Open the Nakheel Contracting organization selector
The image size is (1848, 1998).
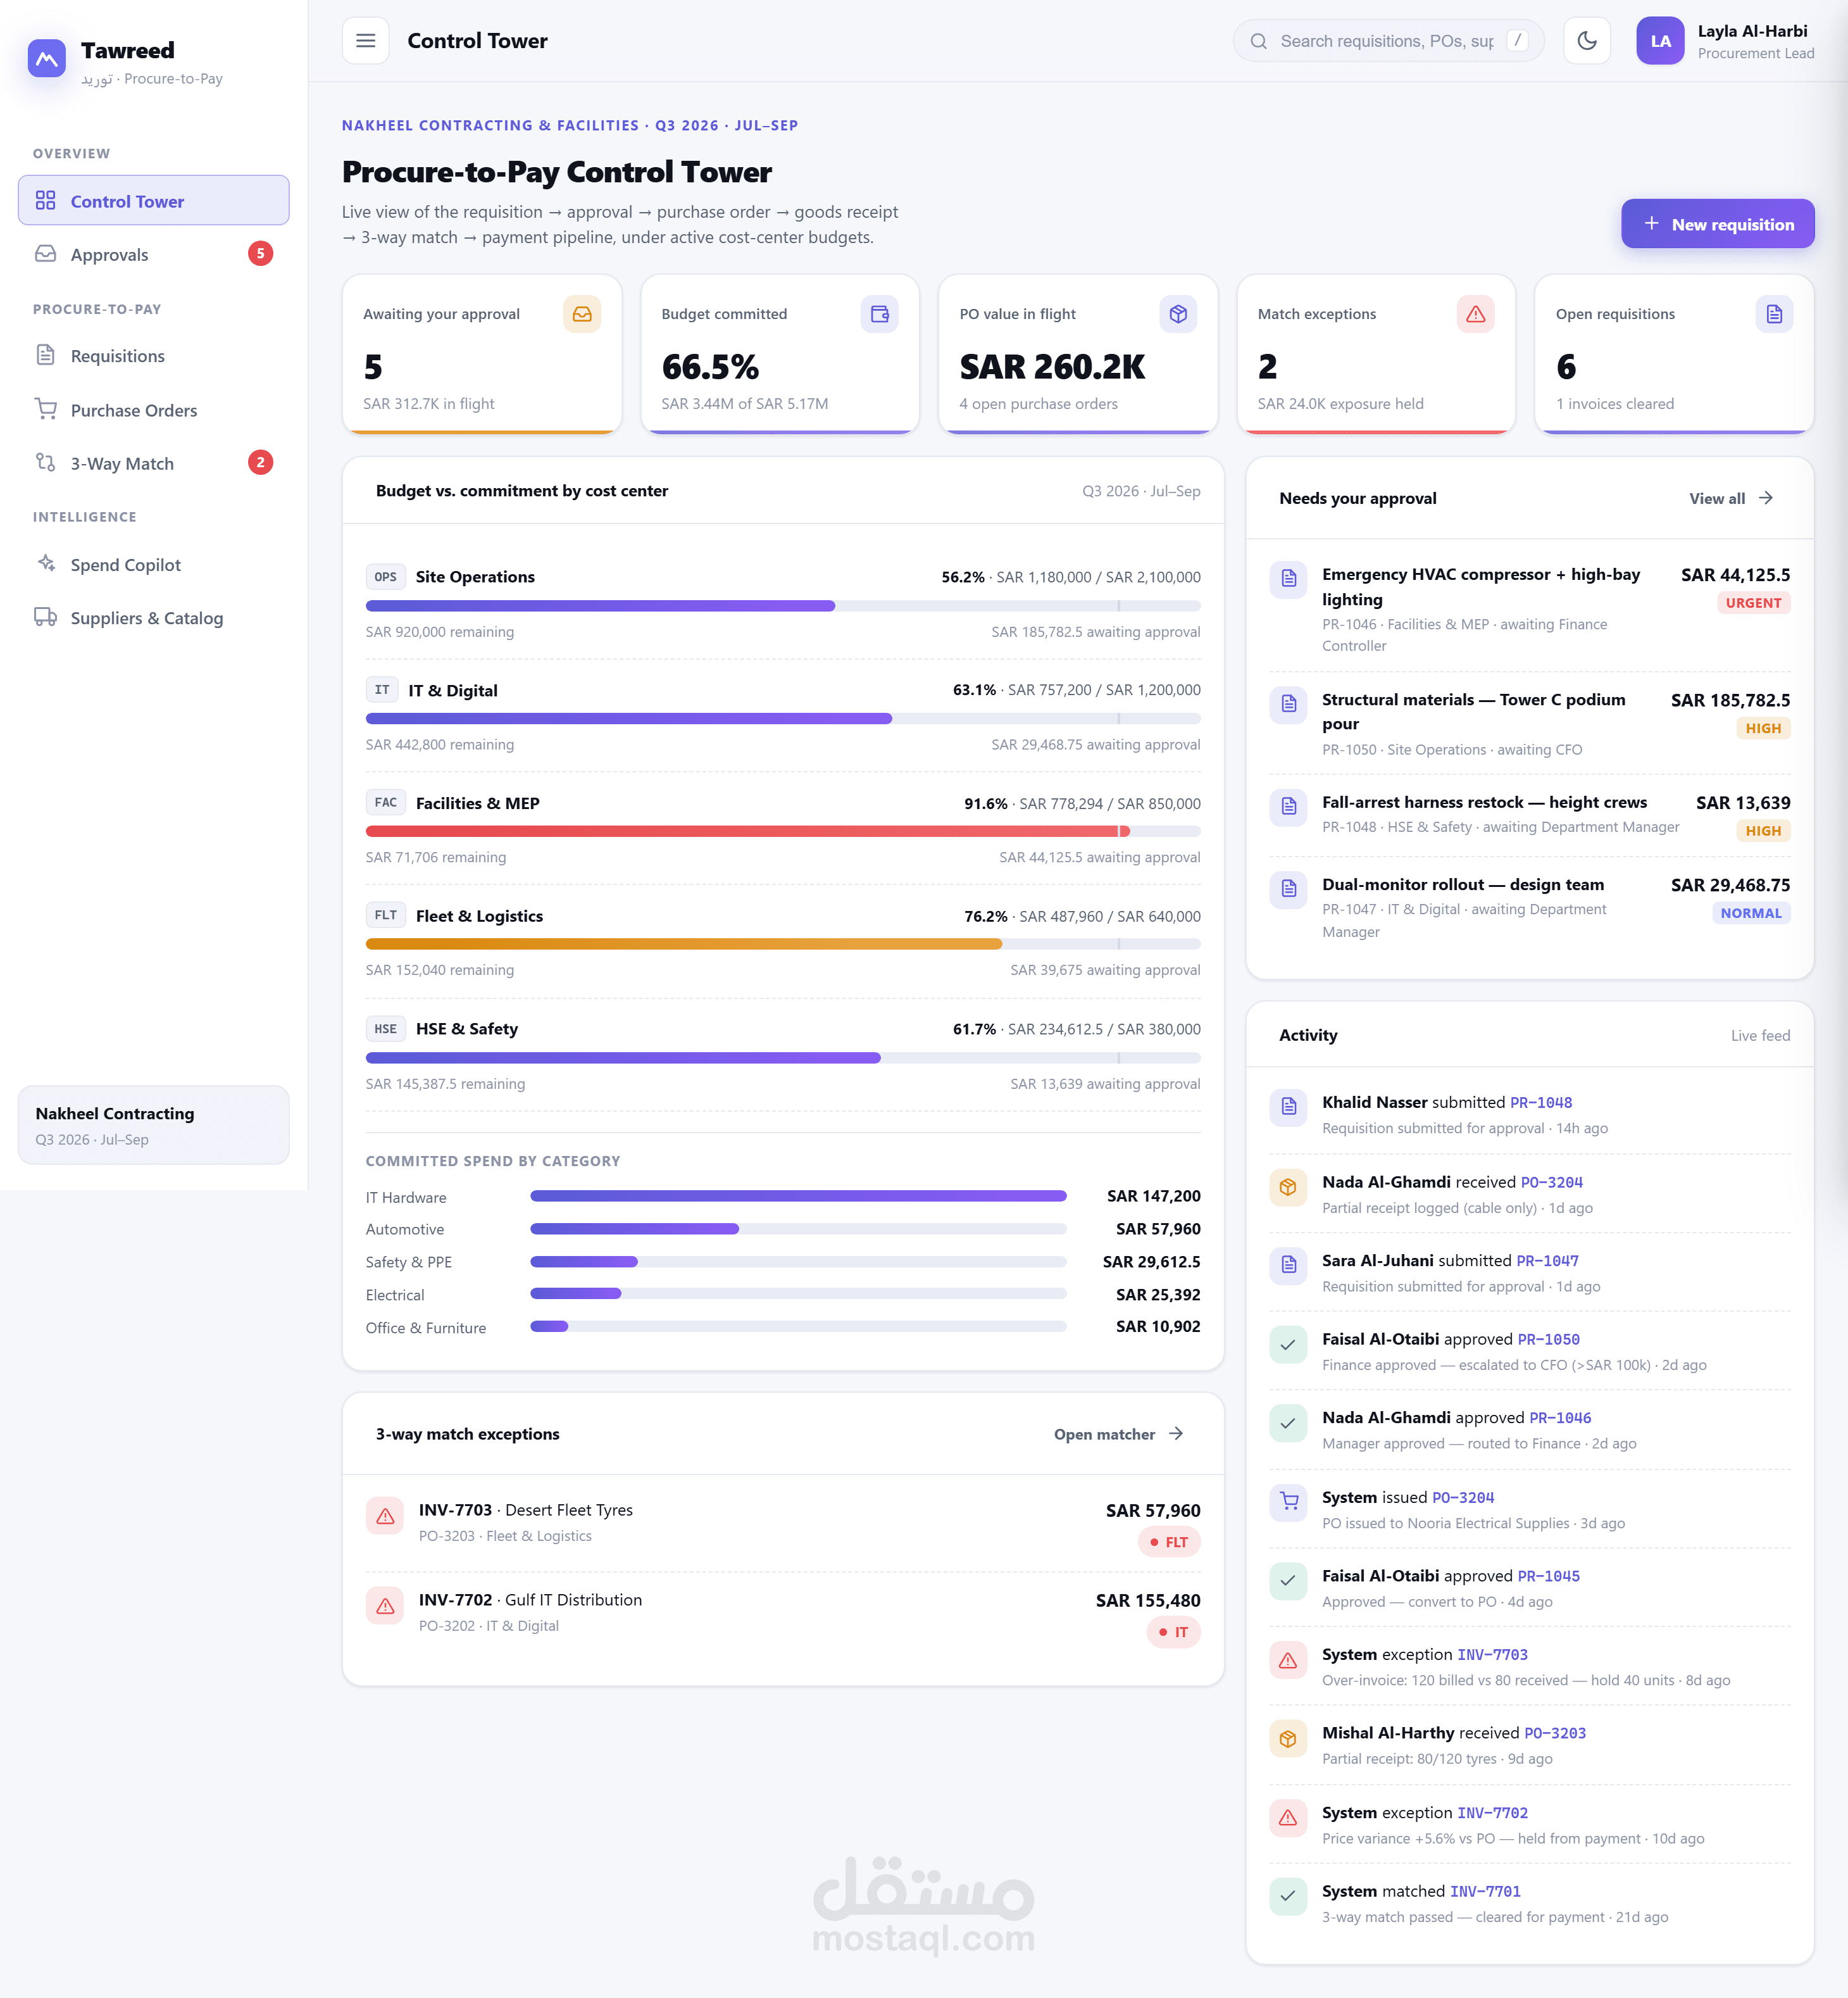154,1124
